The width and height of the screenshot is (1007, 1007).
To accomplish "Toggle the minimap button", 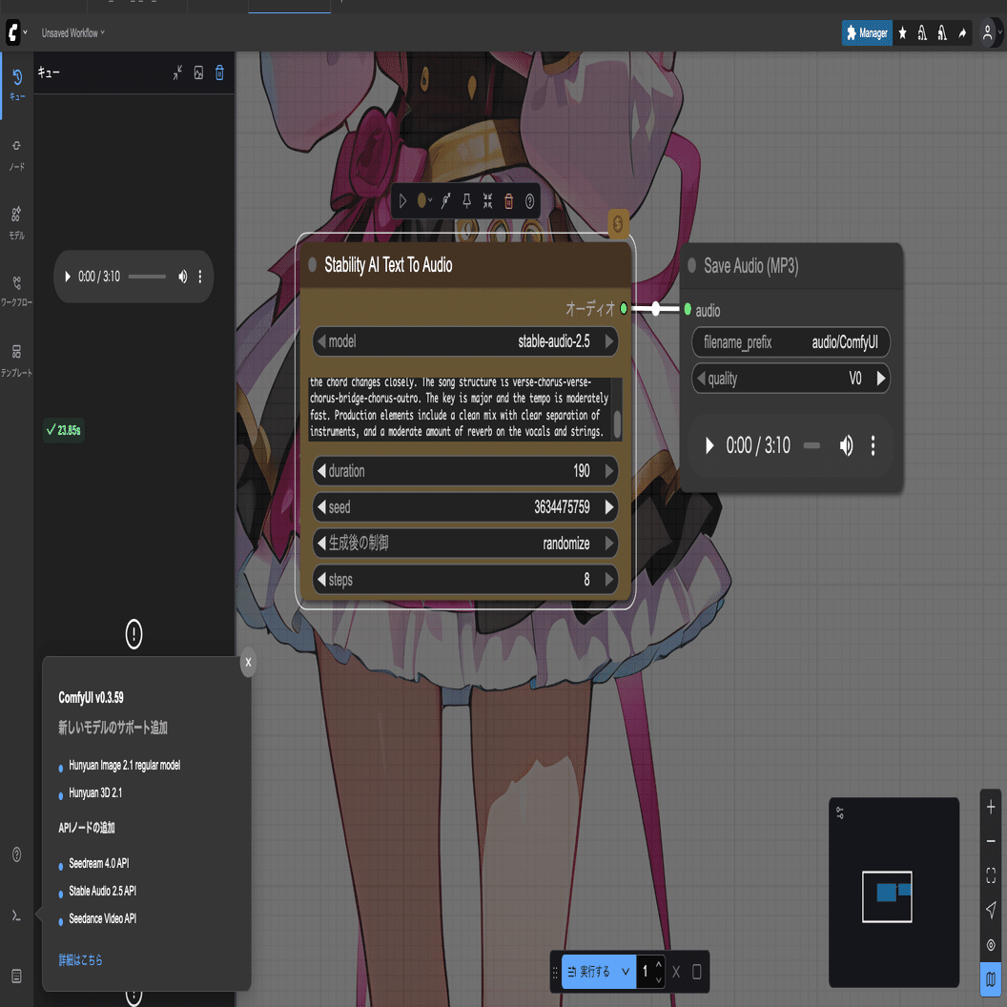I will [x=991, y=979].
